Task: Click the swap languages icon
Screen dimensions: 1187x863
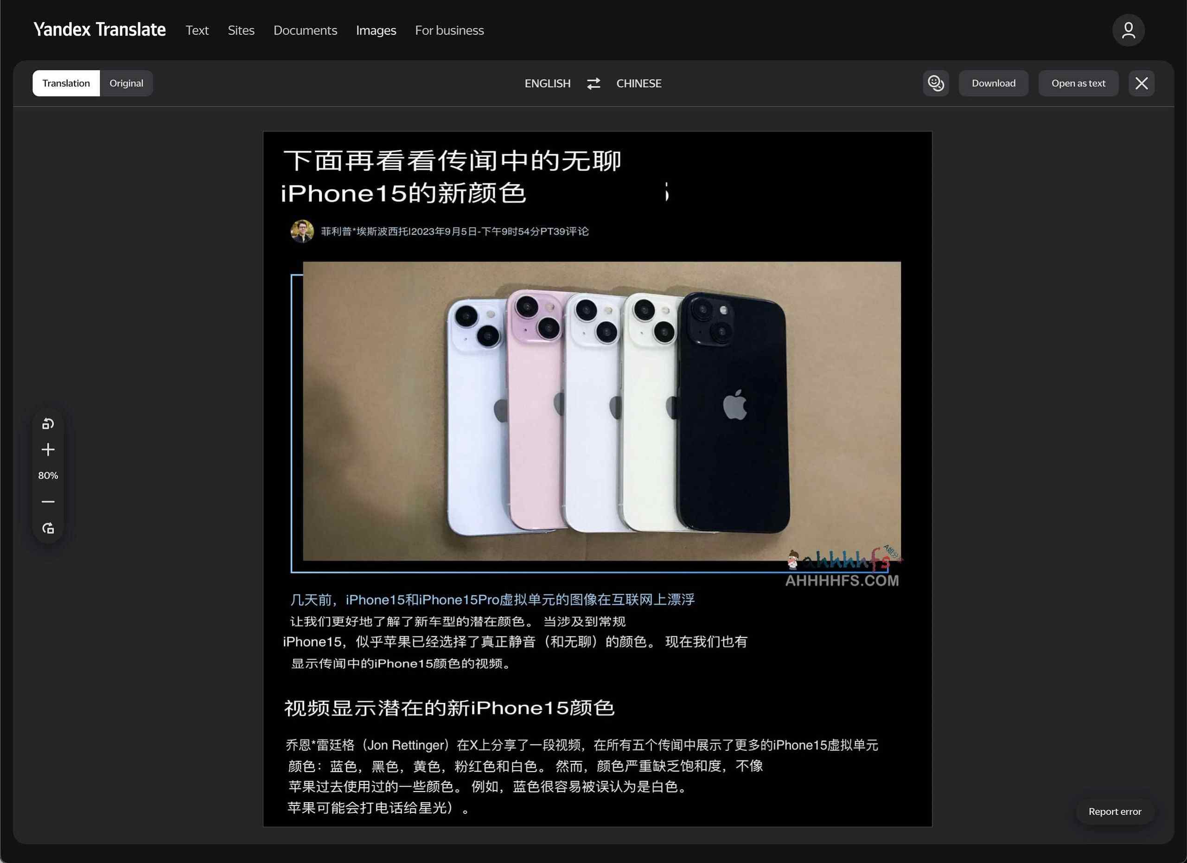Action: tap(593, 83)
